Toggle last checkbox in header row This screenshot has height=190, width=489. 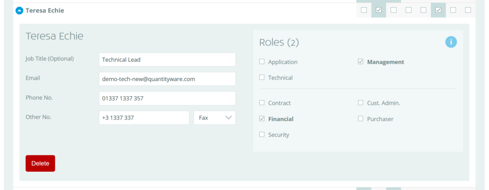[x=468, y=10]
